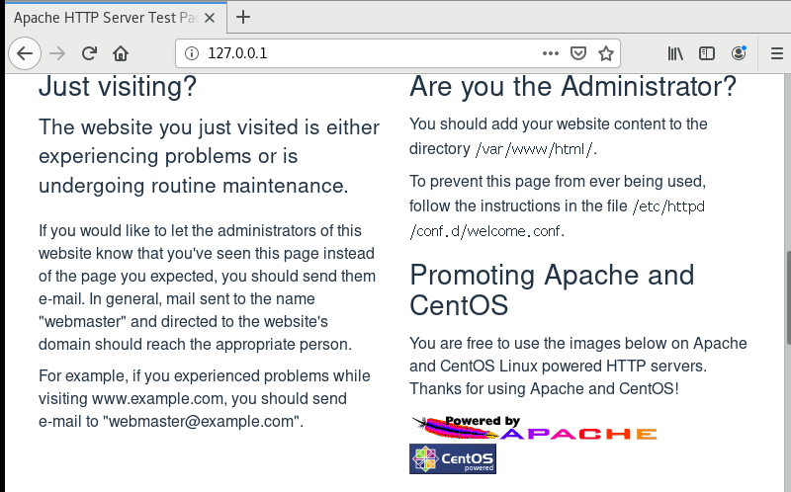The width and height of the screenshot is (791, 492).
Task: Click 'domain should reach the appropriate person.' line
Action: coord(195,344)
